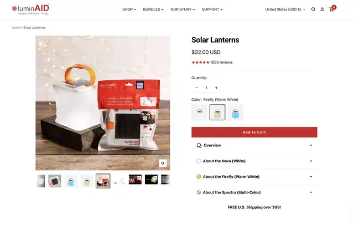Open the BUNDLES menu
354x225 pixels.
153,9
